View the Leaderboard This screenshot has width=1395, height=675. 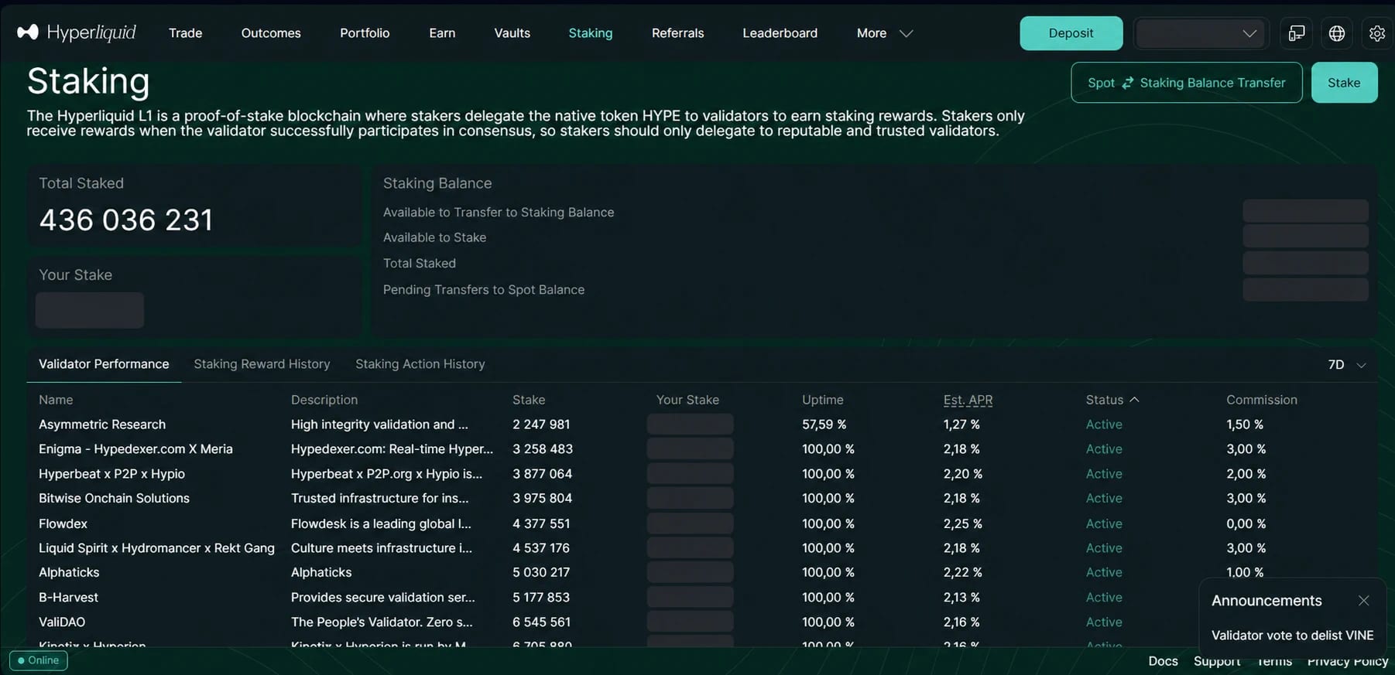(x=780, y=33)
